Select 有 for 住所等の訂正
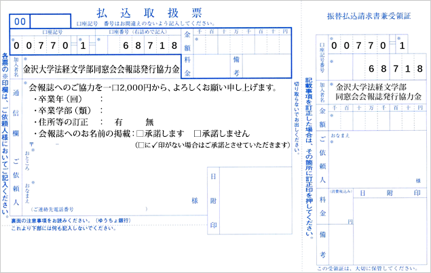Screen dimensions: 431x273 coord(119,122)
